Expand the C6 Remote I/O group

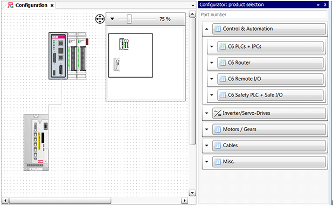point(212,79)
